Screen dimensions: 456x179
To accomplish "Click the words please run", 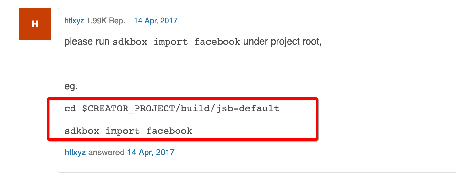I will pyautogui.click(x=87, y=42).
